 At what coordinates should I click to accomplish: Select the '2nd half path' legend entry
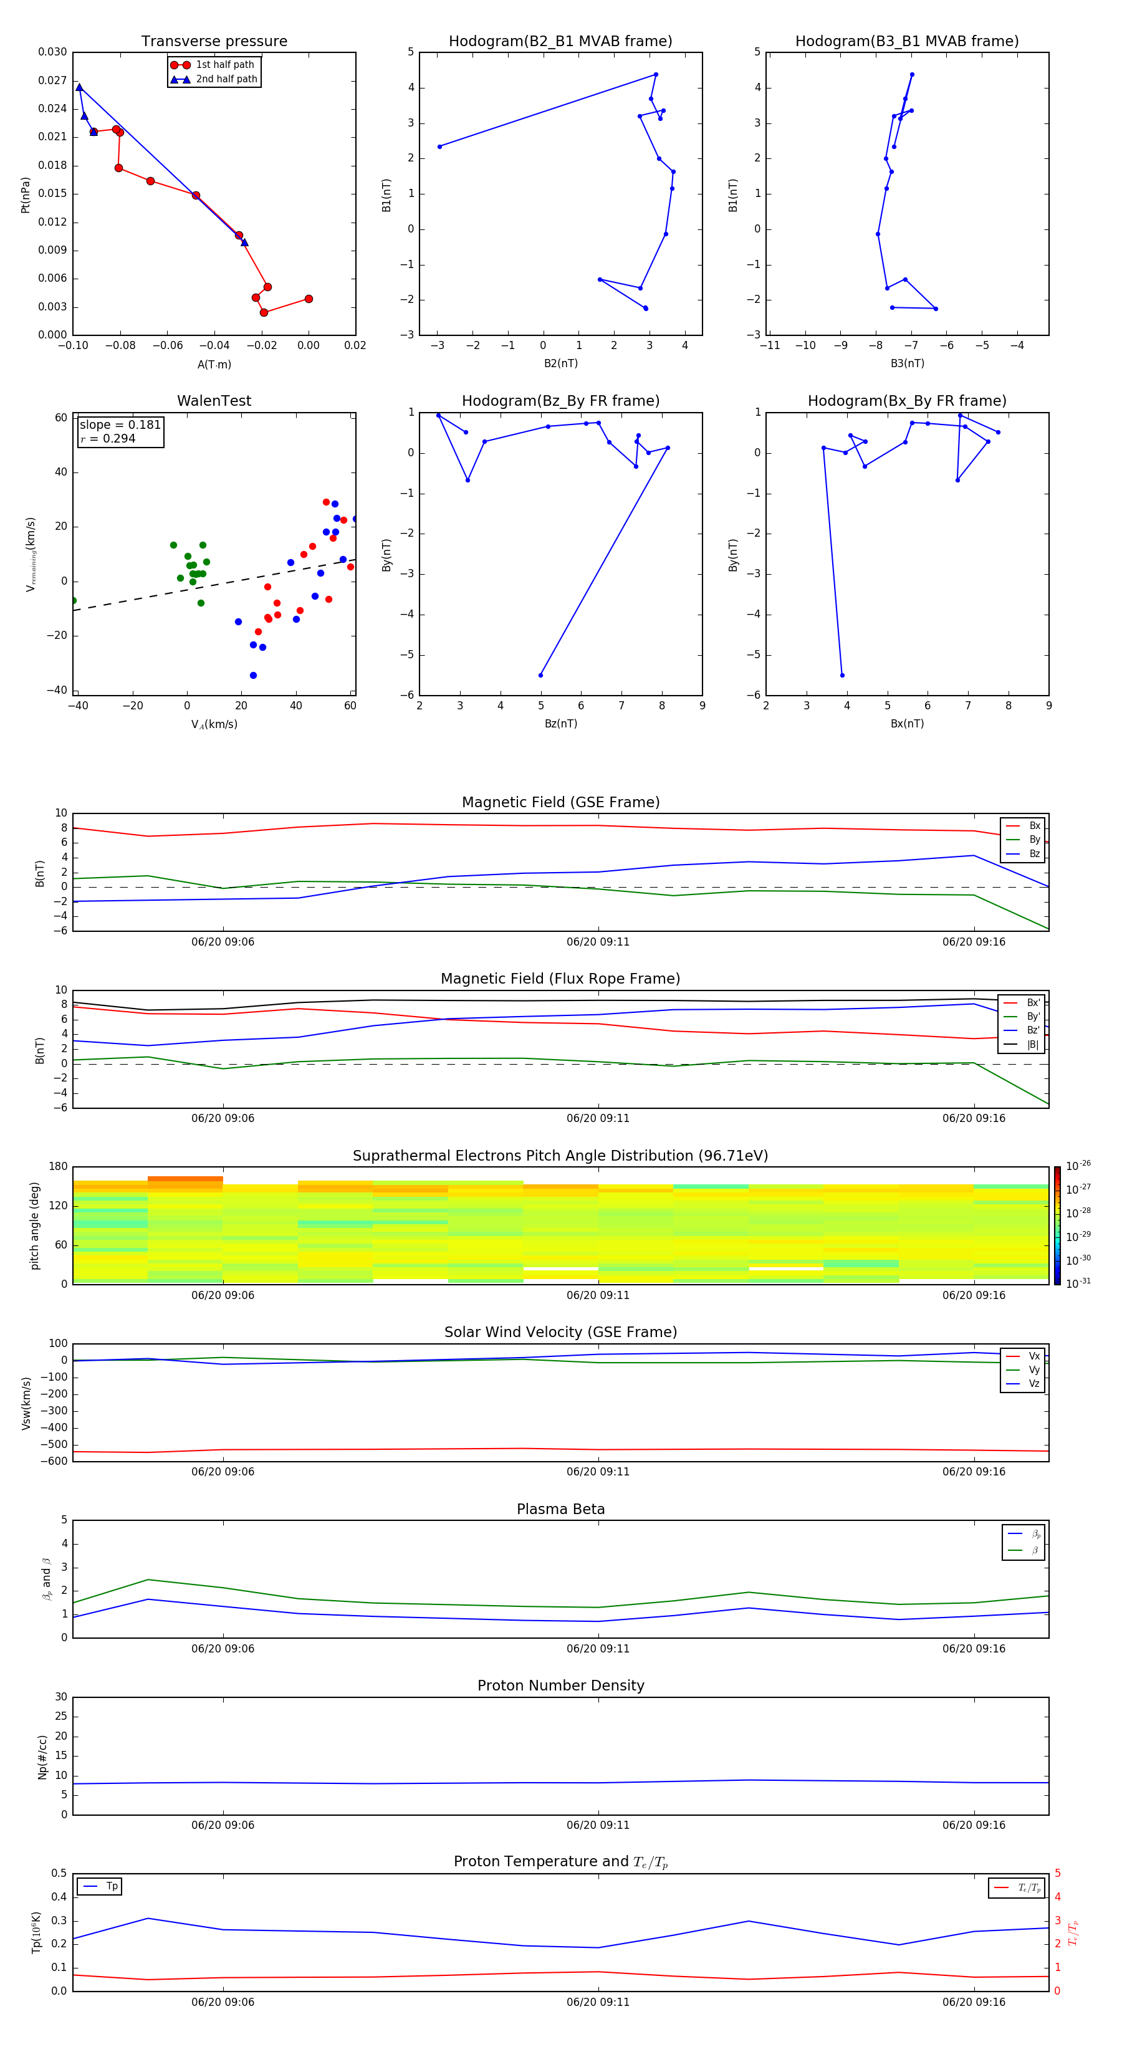coord(213,79)
